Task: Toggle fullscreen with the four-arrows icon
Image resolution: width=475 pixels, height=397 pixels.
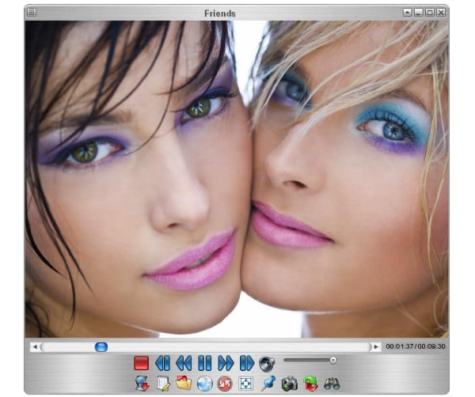Action: tap(245, 384)
